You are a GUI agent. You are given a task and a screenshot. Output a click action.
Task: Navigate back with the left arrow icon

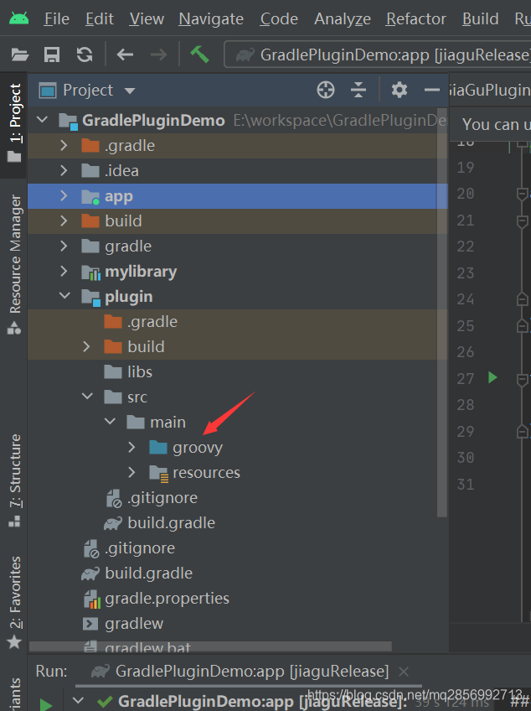click(125, 55)
